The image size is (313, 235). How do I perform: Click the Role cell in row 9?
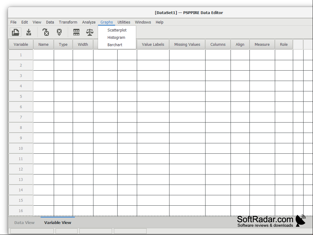(x=284, y=138)
